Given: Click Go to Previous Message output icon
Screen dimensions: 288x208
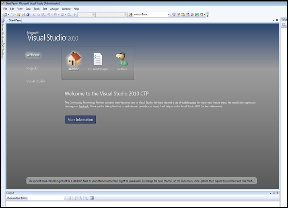Looking at the screenshot, I should (x=76, y=198).
